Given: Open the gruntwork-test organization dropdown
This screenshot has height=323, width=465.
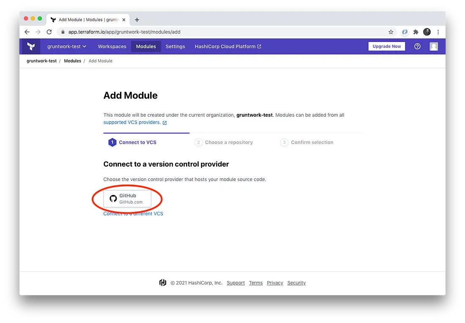Looking at the screenshot, I should tap(67, 47).
